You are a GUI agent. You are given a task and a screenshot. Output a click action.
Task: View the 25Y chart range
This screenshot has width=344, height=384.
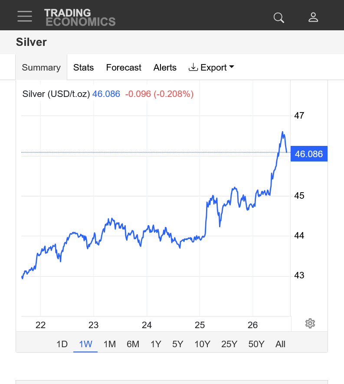(229, 344)
